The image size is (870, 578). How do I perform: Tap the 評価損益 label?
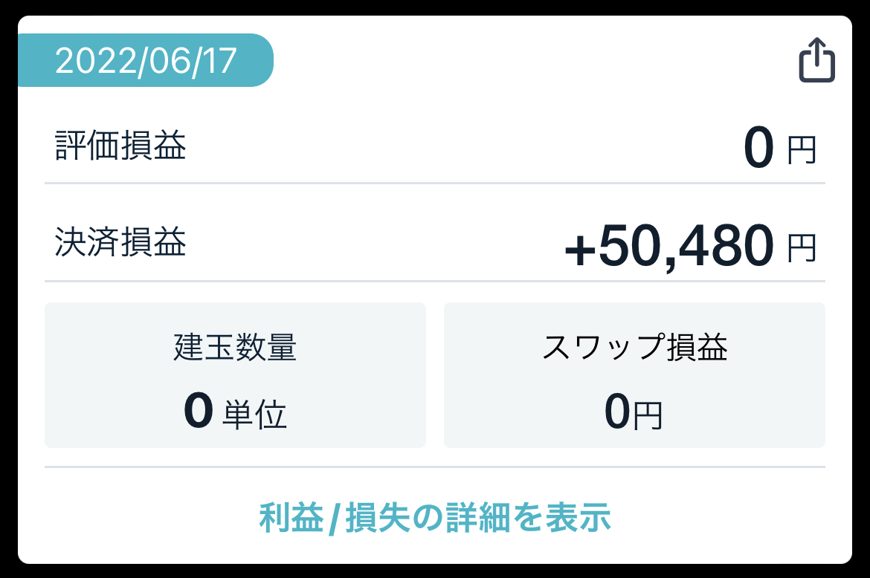pyautogui.click(x=120, y=146)
